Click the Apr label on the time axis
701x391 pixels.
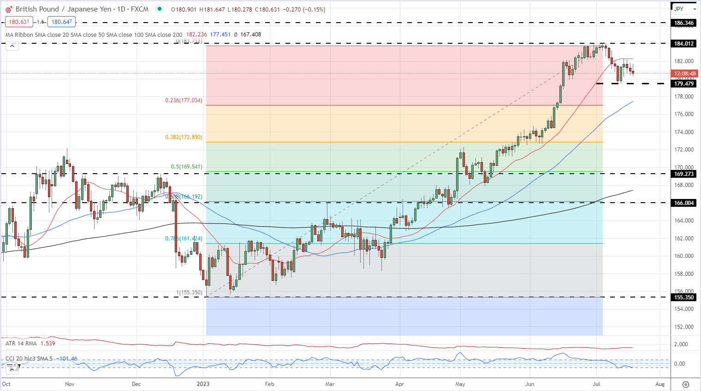click(400, 384)
